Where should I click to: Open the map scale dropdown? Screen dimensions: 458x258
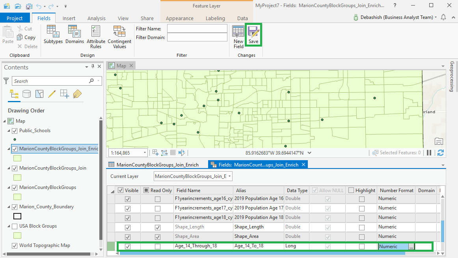point(145,153)
